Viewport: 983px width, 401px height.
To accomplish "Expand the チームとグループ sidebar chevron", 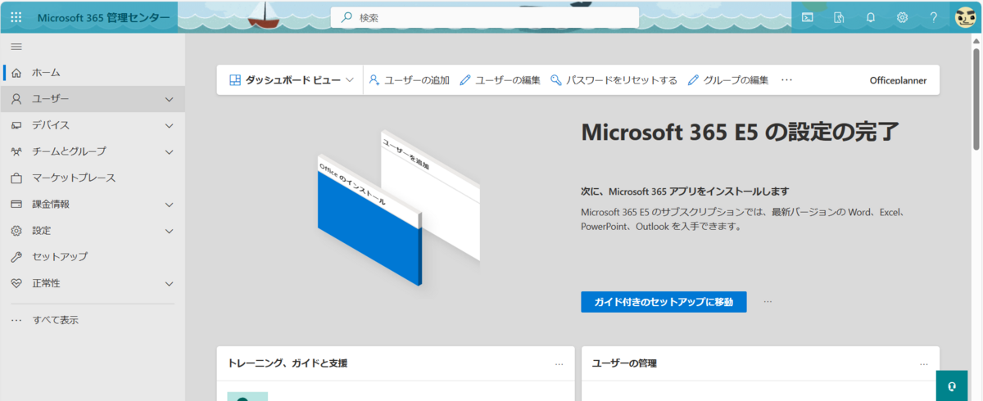I will coord(169,151).
